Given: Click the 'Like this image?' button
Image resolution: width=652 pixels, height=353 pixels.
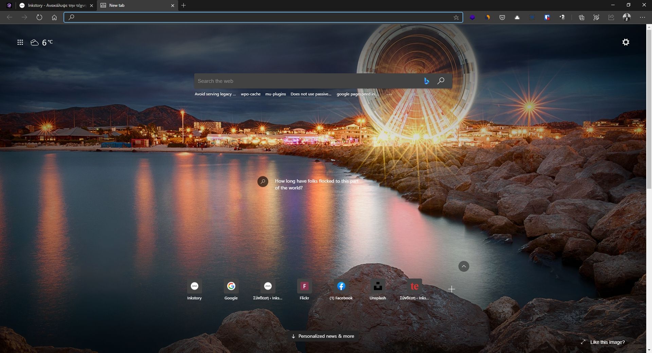Looking at the screenshot, I should [x=603, y=342].
